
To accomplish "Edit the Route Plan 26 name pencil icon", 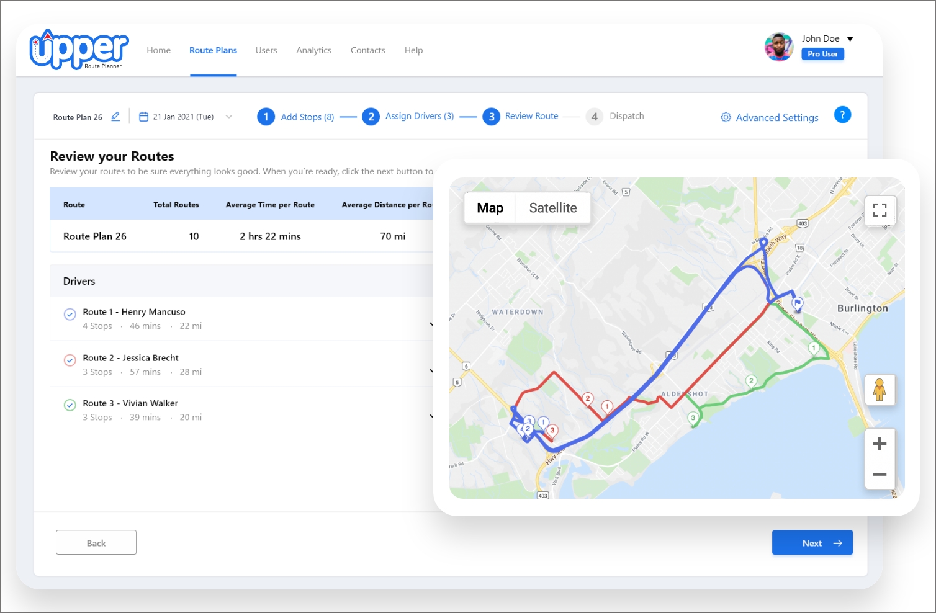I will point(115,116).
